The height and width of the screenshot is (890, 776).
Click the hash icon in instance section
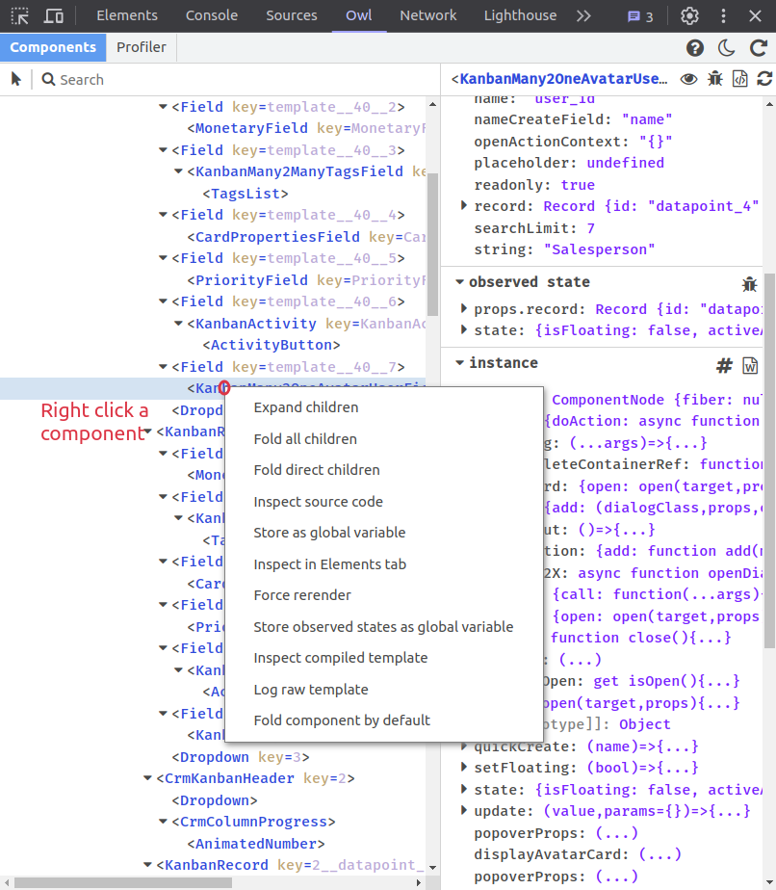point(725,365)
